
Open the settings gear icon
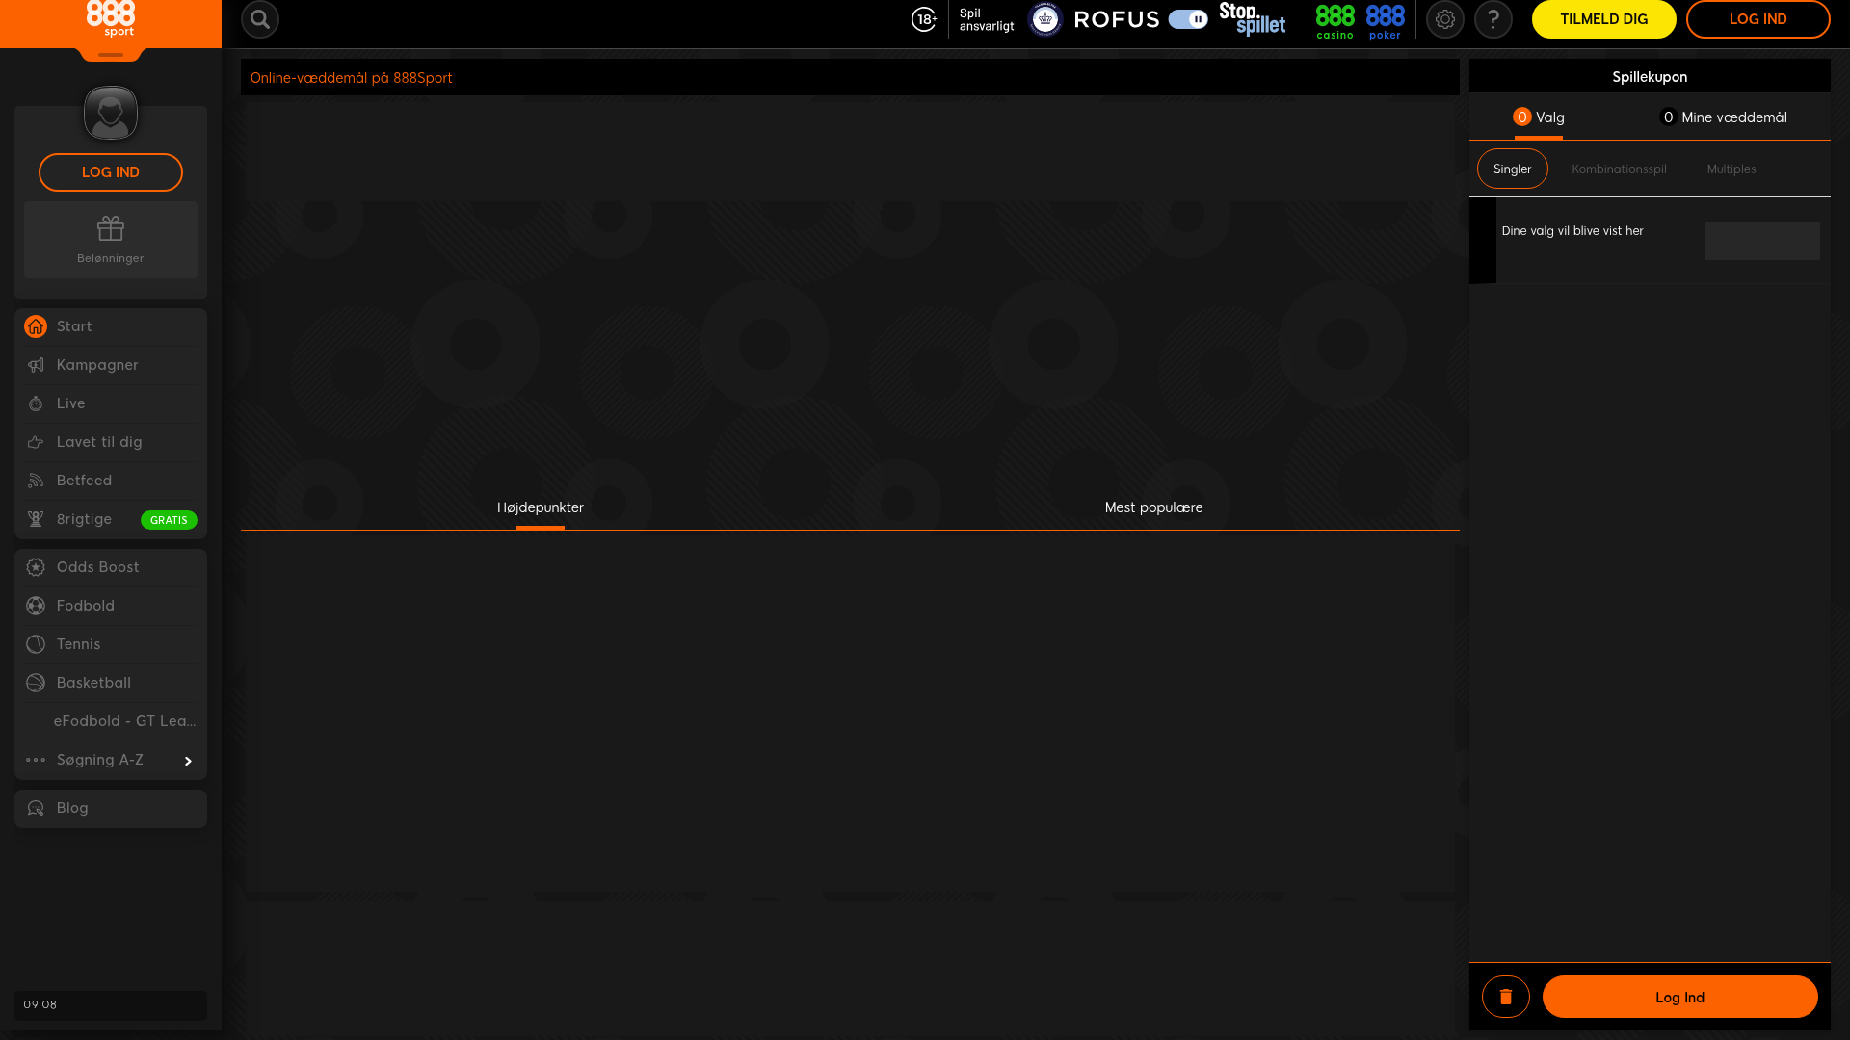click(1444, 19)
